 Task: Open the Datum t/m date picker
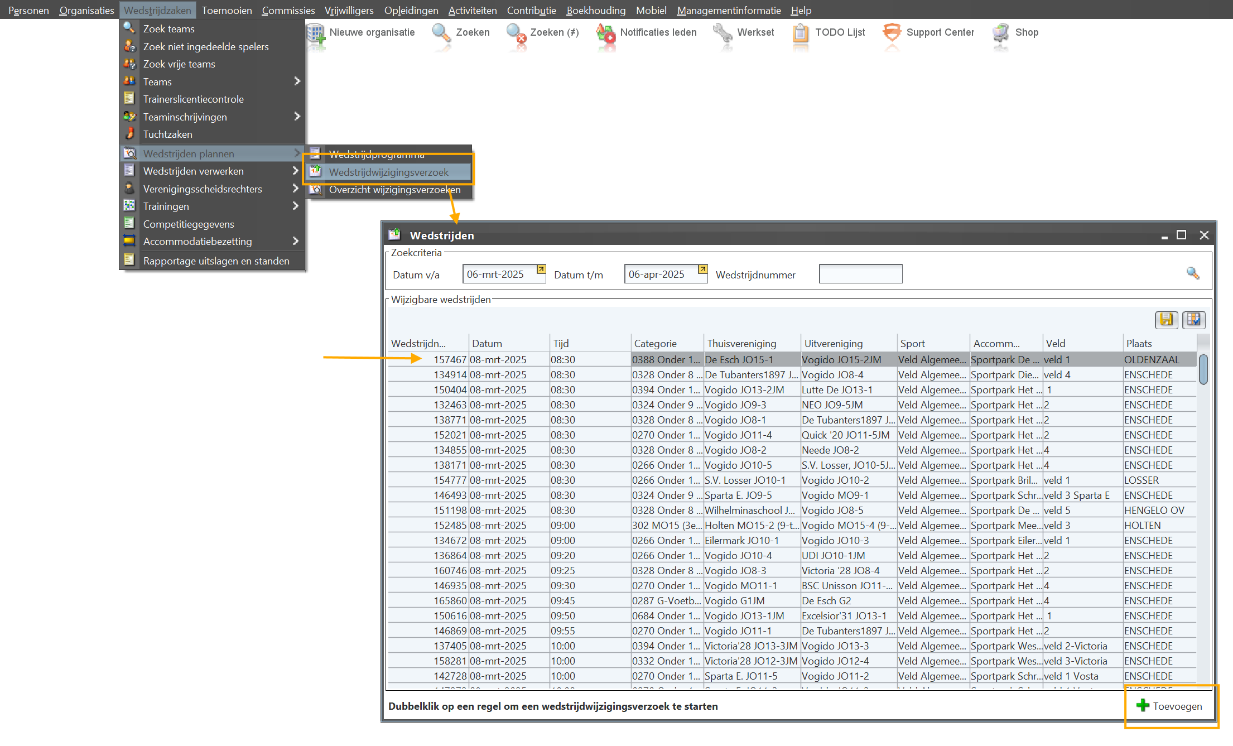pos(702,269)
